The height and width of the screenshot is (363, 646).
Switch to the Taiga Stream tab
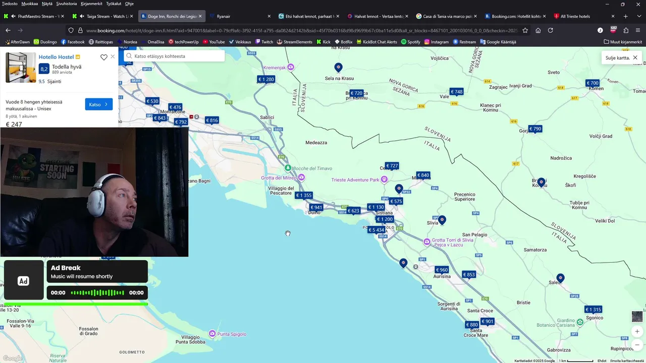[103, 16]
